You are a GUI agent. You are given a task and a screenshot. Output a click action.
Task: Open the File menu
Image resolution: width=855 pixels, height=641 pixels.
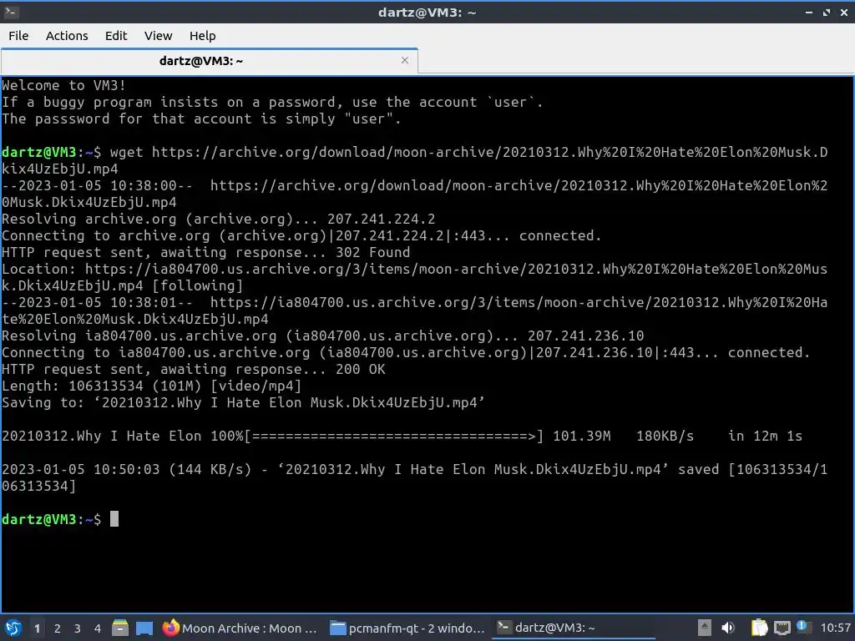[18, 36]
